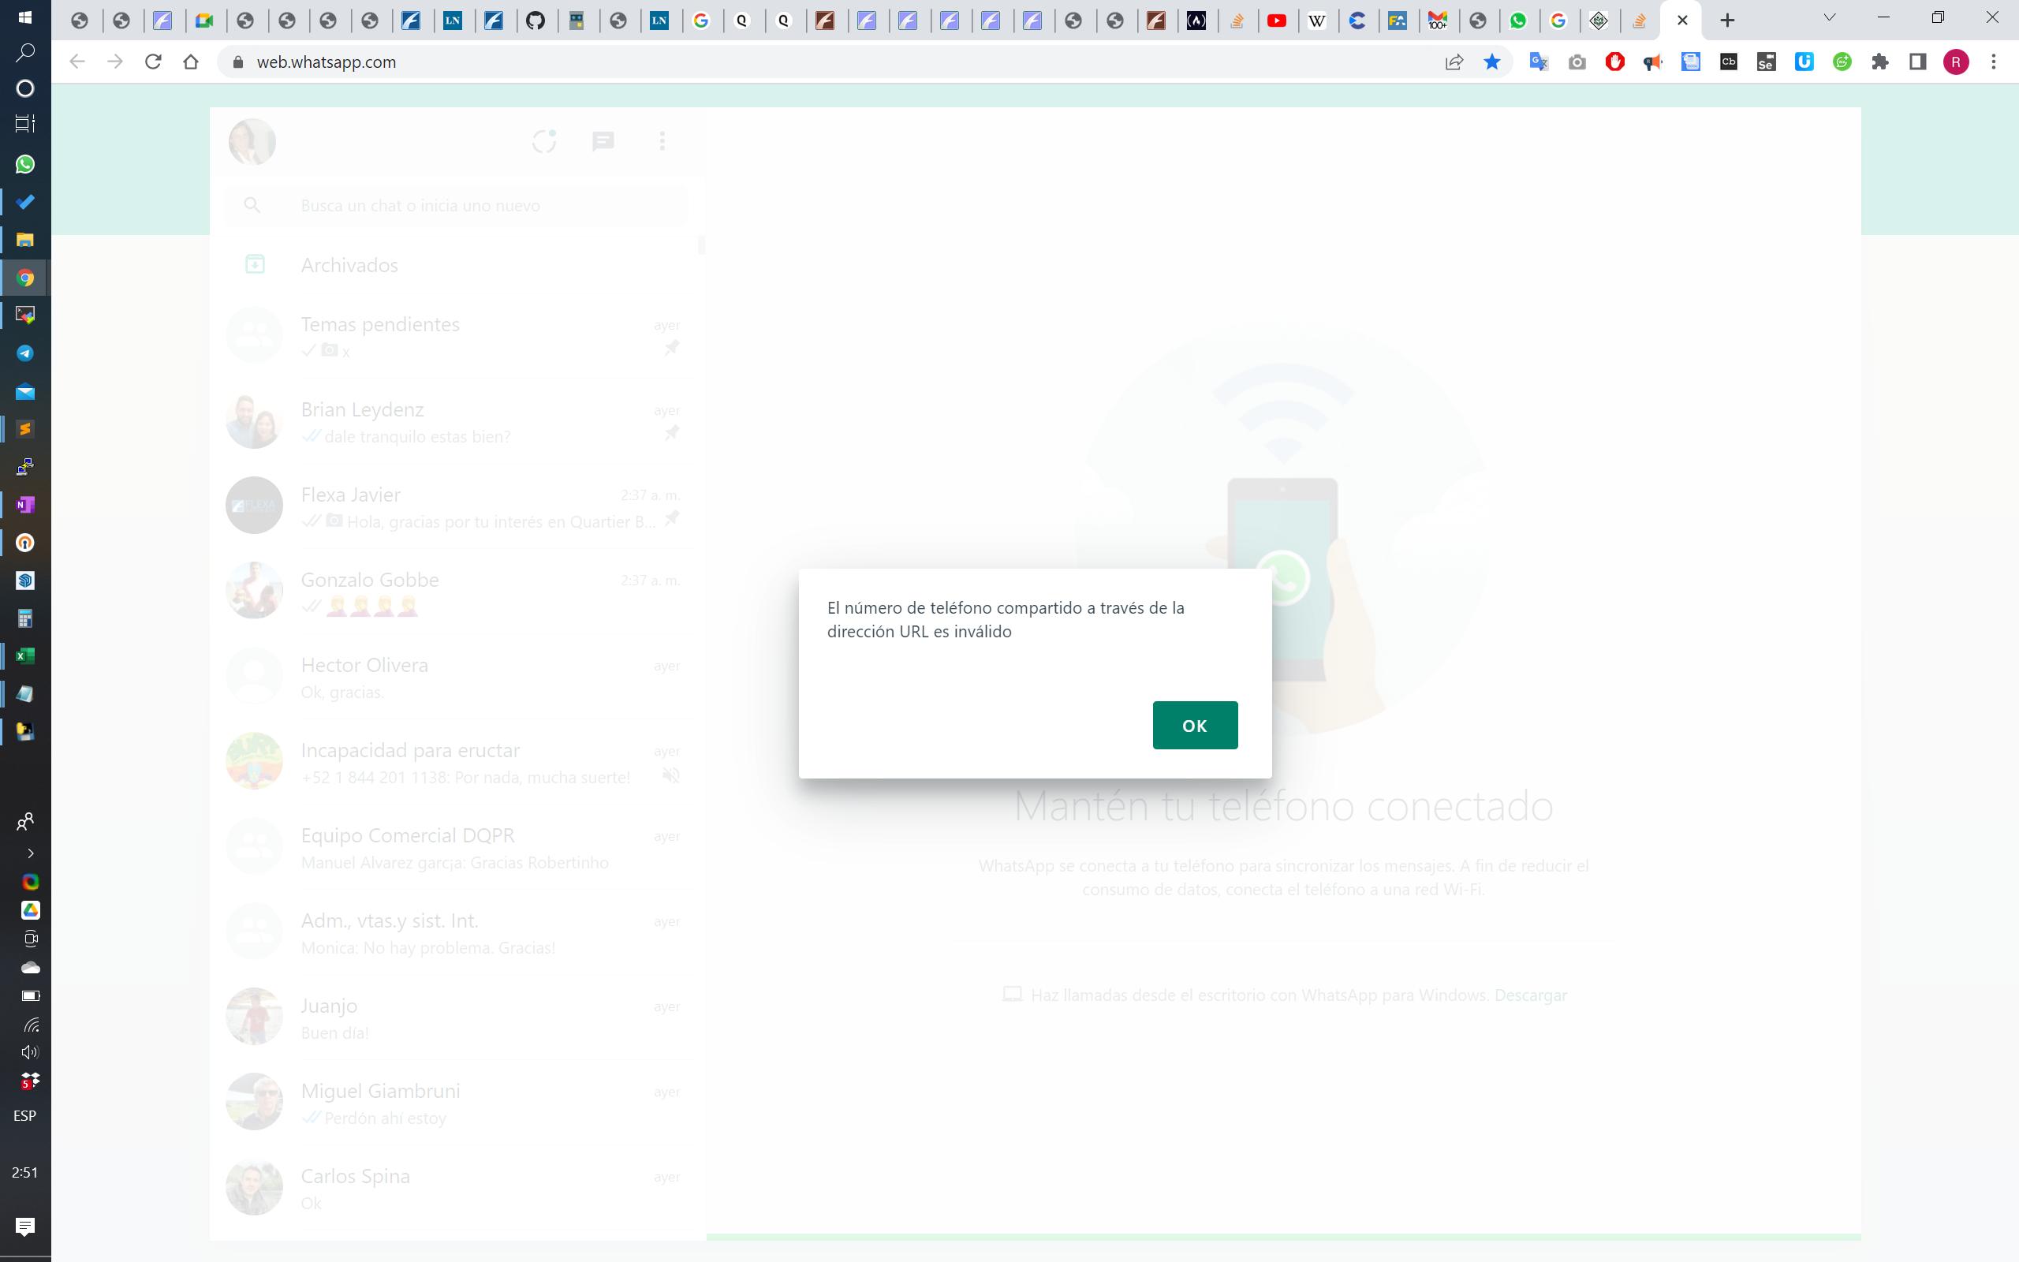
Task: Switch to the Gmail tab
Action: pos(1437,21)
